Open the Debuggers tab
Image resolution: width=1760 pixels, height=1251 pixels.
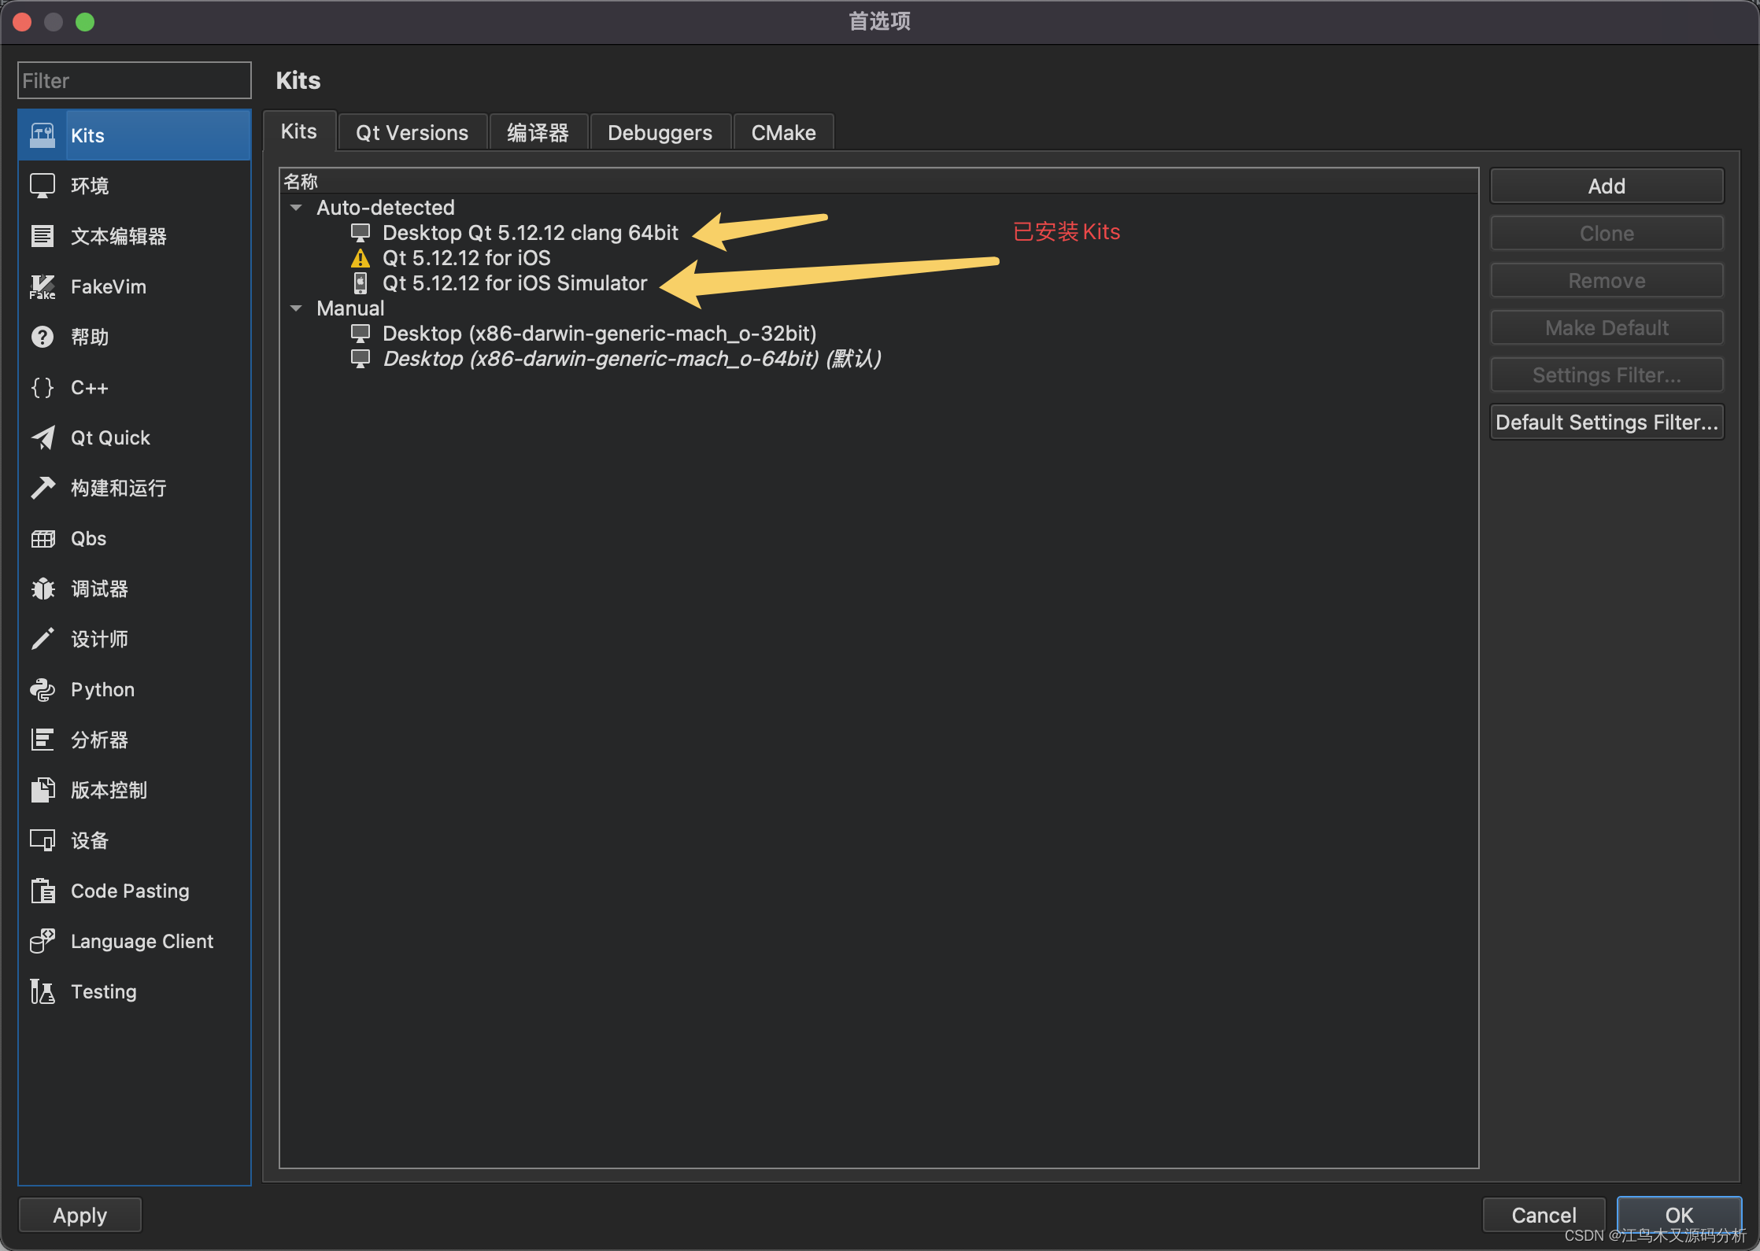[660, 132]
